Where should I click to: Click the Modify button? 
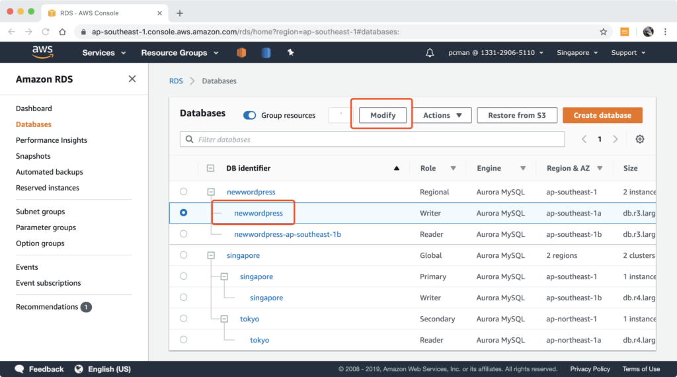point(383,115)
